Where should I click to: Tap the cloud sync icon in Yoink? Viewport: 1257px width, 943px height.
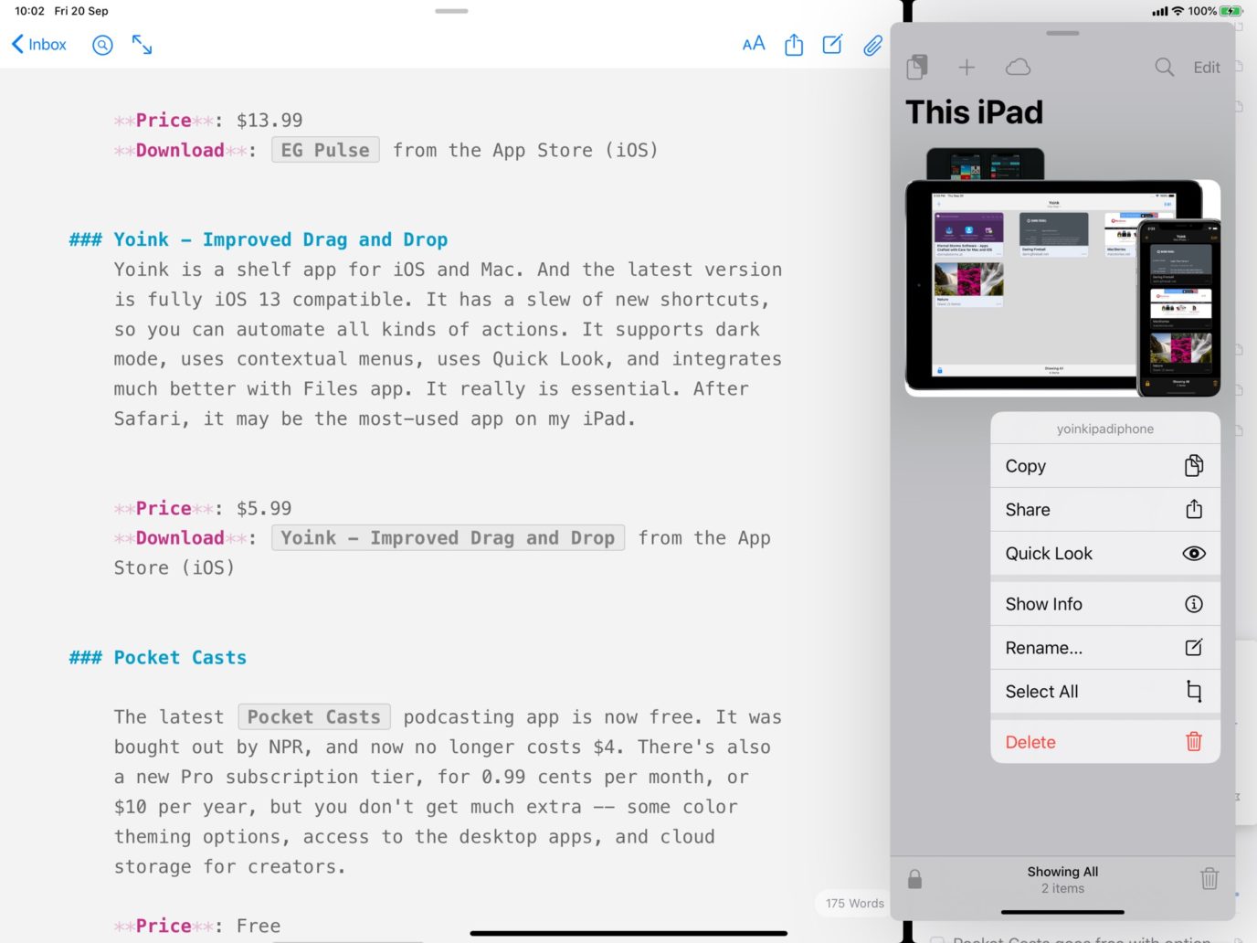pyautogui.click(x=1017, y=67)
